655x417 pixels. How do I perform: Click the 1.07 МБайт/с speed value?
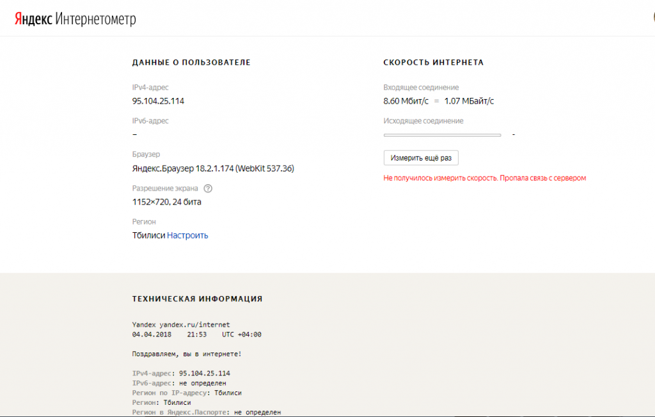tap(469, 101)
